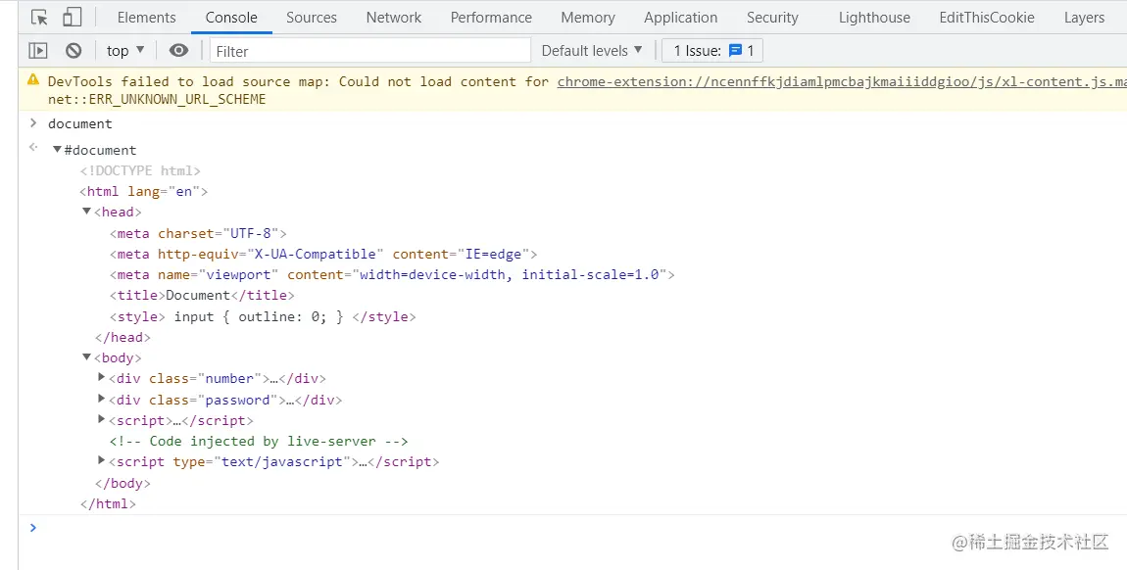Expand the plain script node
The width and height of the screenshot is (1127, 570).
tap(101, 418)
